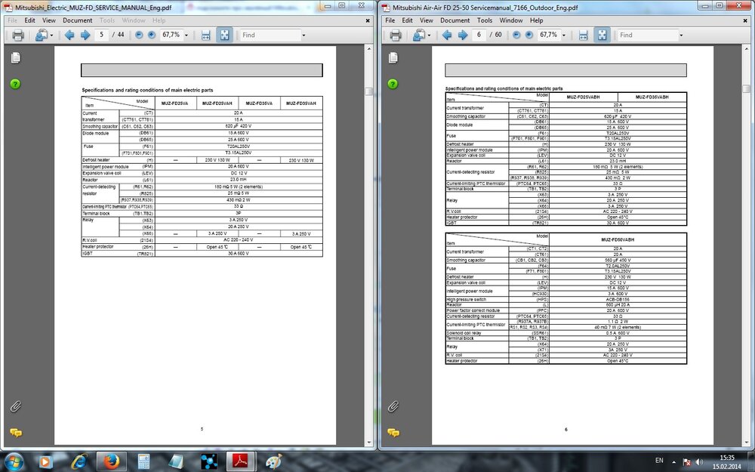Open Attachments paperclip panel in left window

click(x=15, y=407)
